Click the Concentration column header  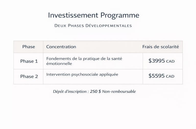pos(61,47)
